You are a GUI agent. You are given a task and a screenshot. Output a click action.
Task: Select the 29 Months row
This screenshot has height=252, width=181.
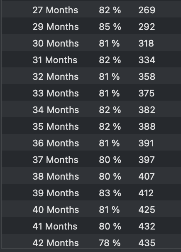[x=91, y=27]
